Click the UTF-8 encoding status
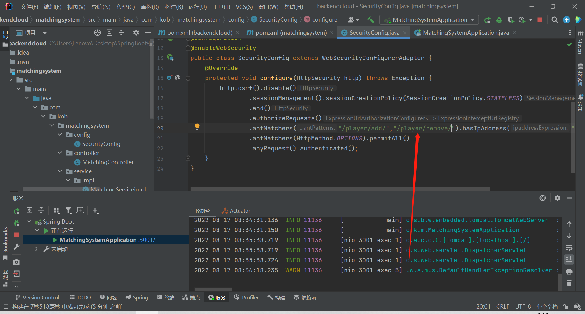Viewport: 585px width, 314px height. (523, 306)
